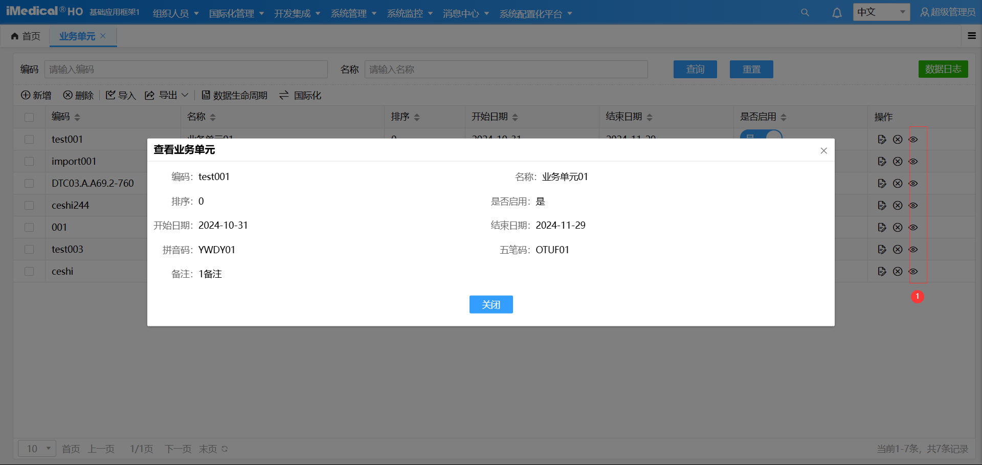Open 超级管理员 user account
The image size is (982, 465).
click(948, 12)
